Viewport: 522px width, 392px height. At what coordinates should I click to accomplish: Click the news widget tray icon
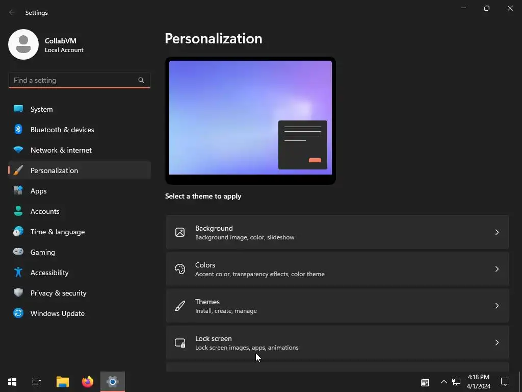click(425, 382)
